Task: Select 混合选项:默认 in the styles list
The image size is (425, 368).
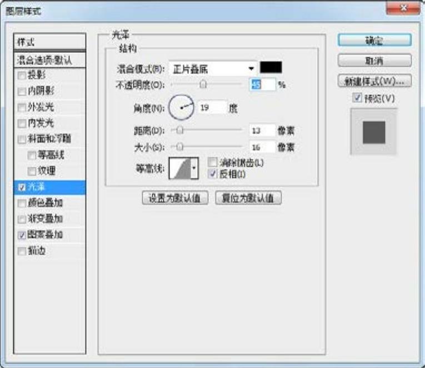Action: [50, 59]
